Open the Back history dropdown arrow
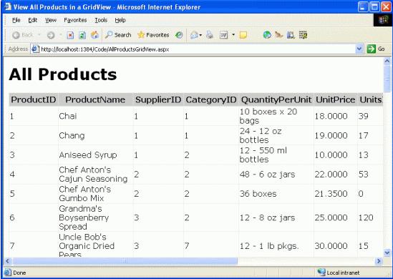 pos(39,35)
